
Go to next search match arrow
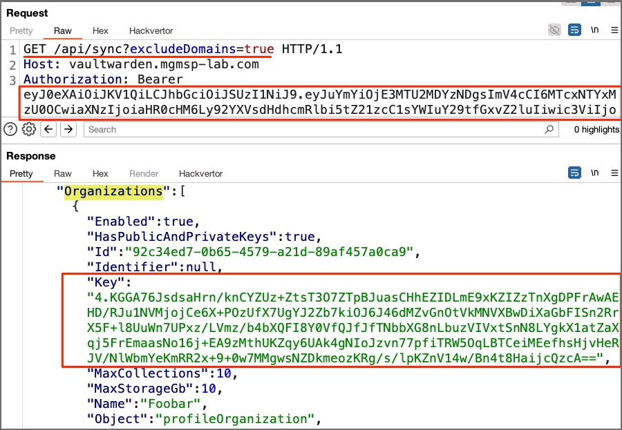[x=68, y=129]
